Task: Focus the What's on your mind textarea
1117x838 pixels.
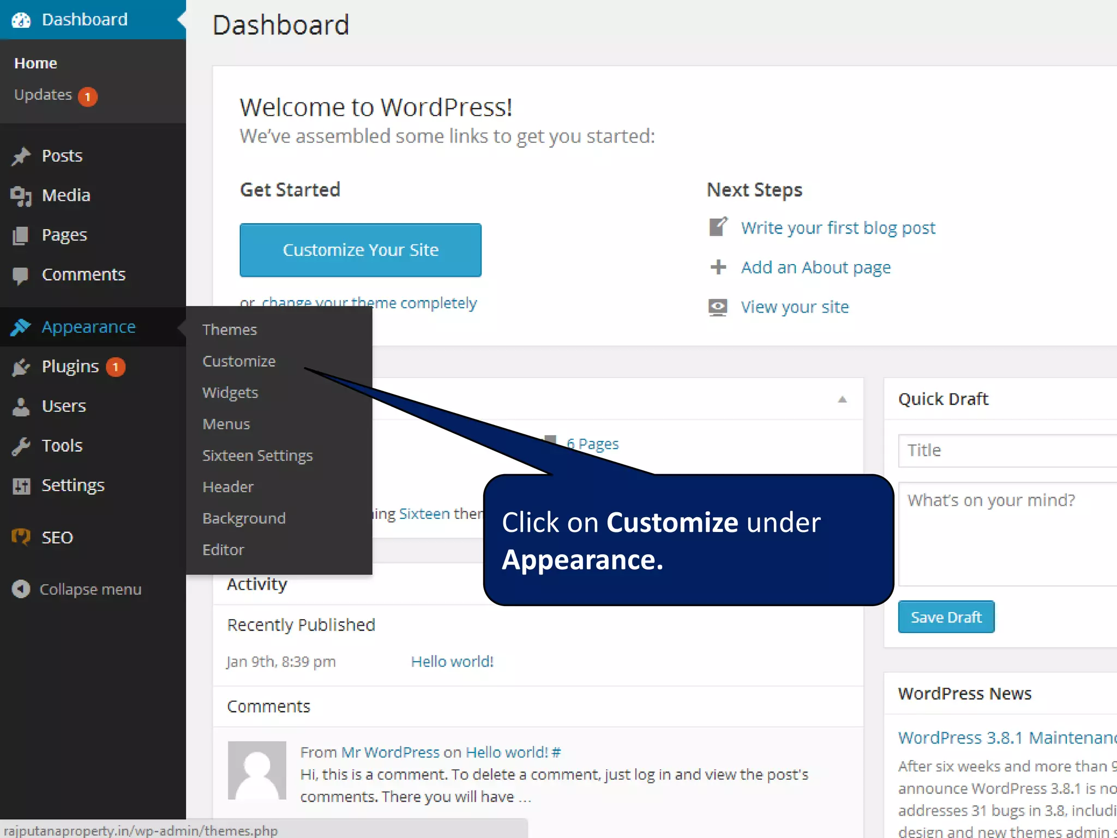Action: pyautogui.click(x=1007, y=534)
